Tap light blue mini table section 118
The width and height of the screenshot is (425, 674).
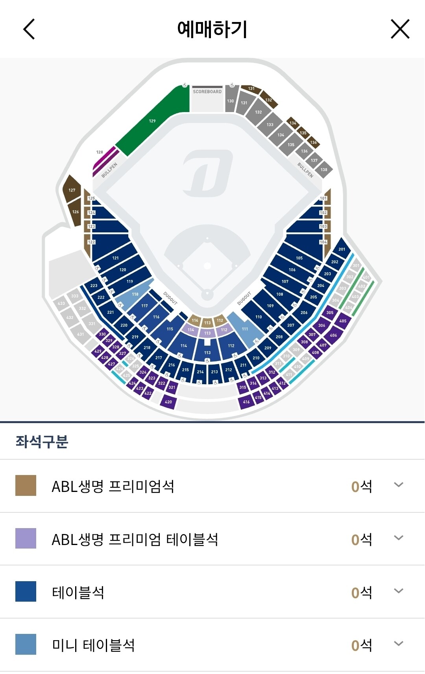tap(135, 295)
